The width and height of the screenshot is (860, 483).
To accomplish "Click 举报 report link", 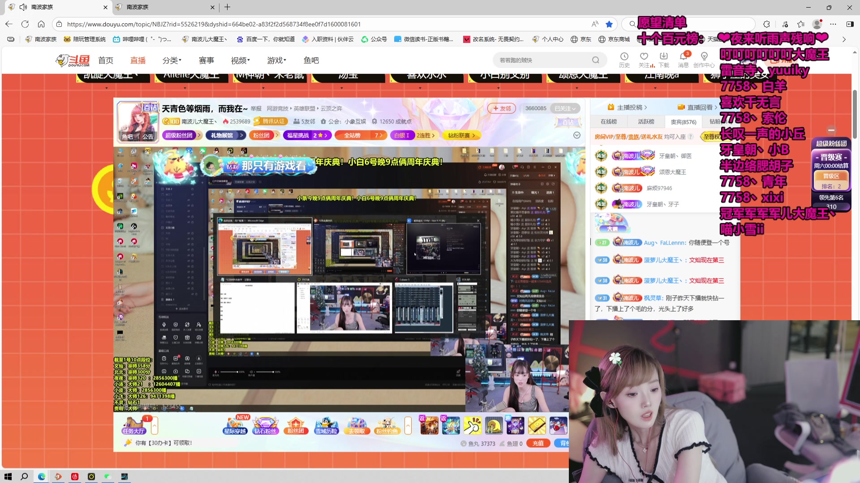I will (256, 108).
